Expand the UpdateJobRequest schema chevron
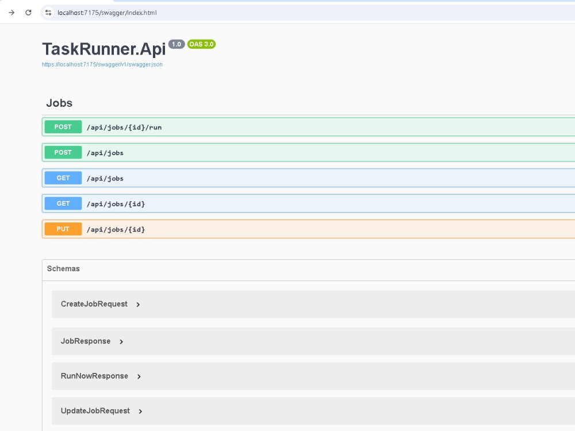Screen dimensions: 575x431 coord(140,411)
